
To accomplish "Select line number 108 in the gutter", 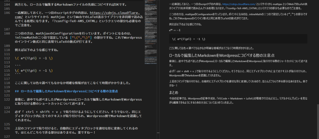I will pos(7,33).
